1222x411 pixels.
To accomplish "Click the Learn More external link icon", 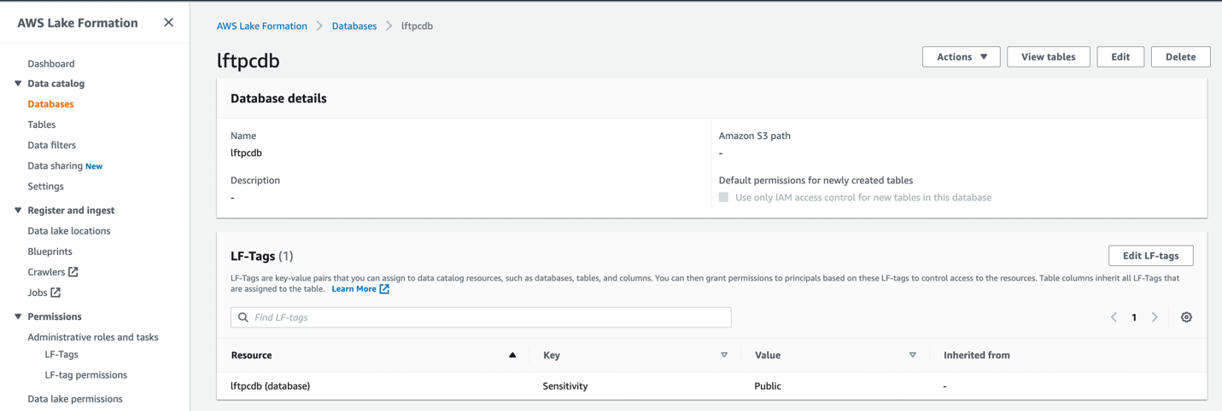I will (384, 289).
